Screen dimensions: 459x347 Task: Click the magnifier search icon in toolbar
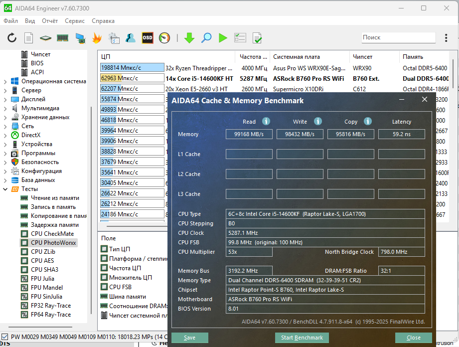(x=206, y=38)
